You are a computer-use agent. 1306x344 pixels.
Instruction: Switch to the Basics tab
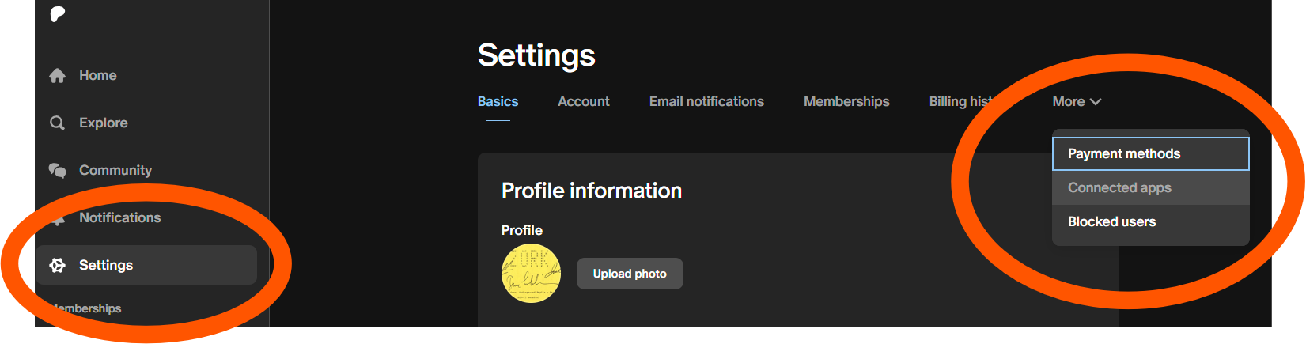point(498,102)
